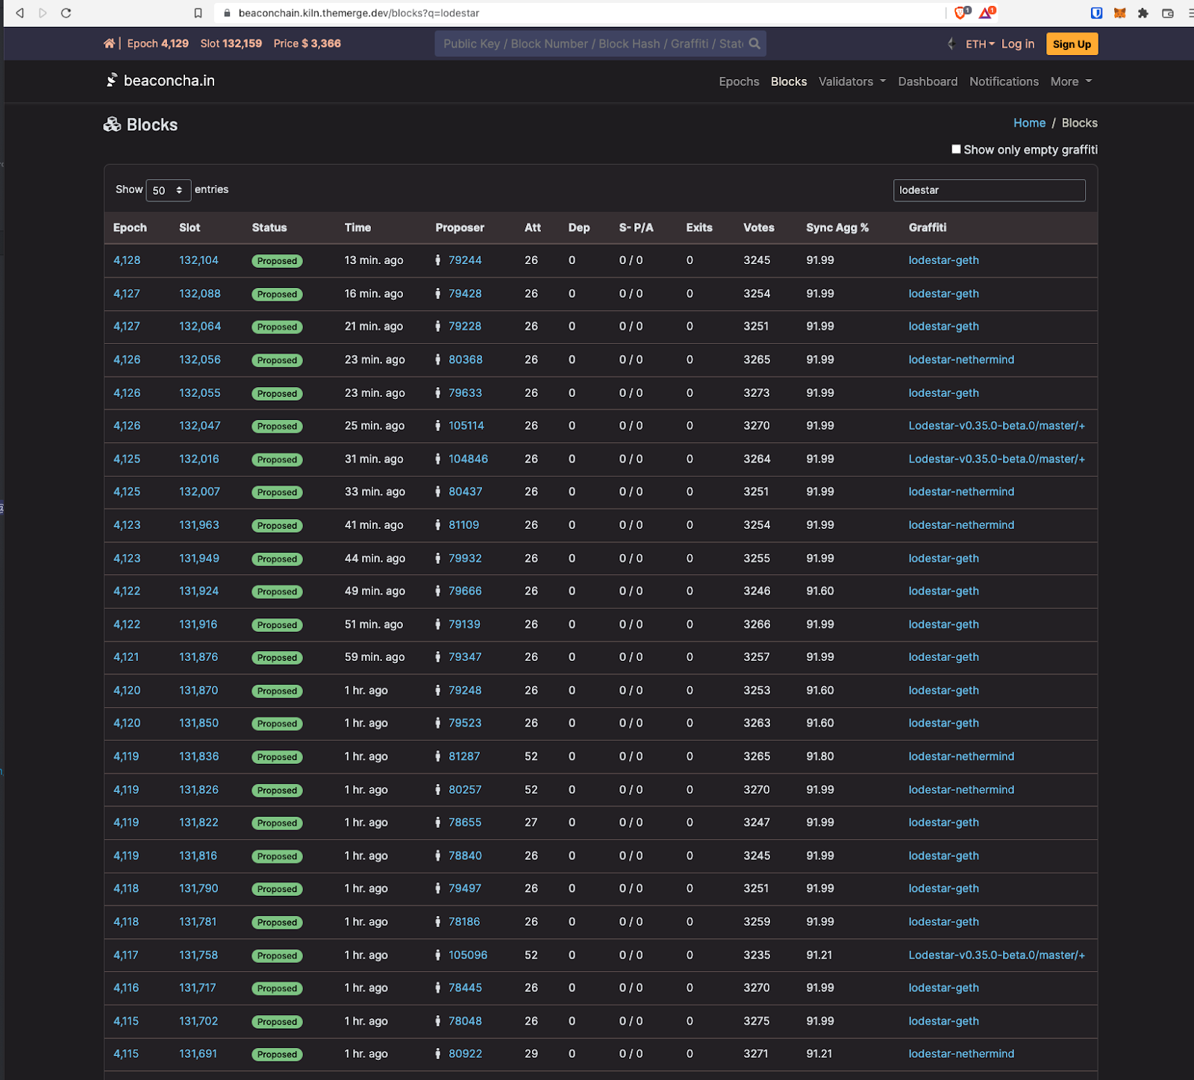The height and width of the screenshot is (1080, 1194).
Task: Open the MetaMask fox extension icon
Action: tap(1120, 13)
